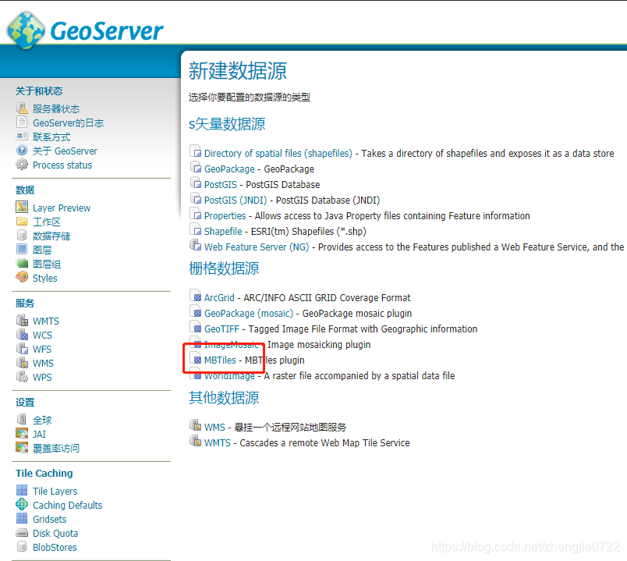Screen dimensions: 627x561
Task: Click the 关于 GeoServer help icon
Action: click(x=22, y=151)
